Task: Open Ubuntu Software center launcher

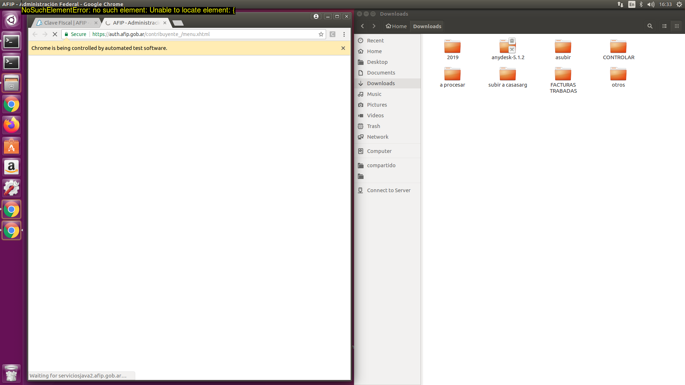Action: (x=11, y=146)
